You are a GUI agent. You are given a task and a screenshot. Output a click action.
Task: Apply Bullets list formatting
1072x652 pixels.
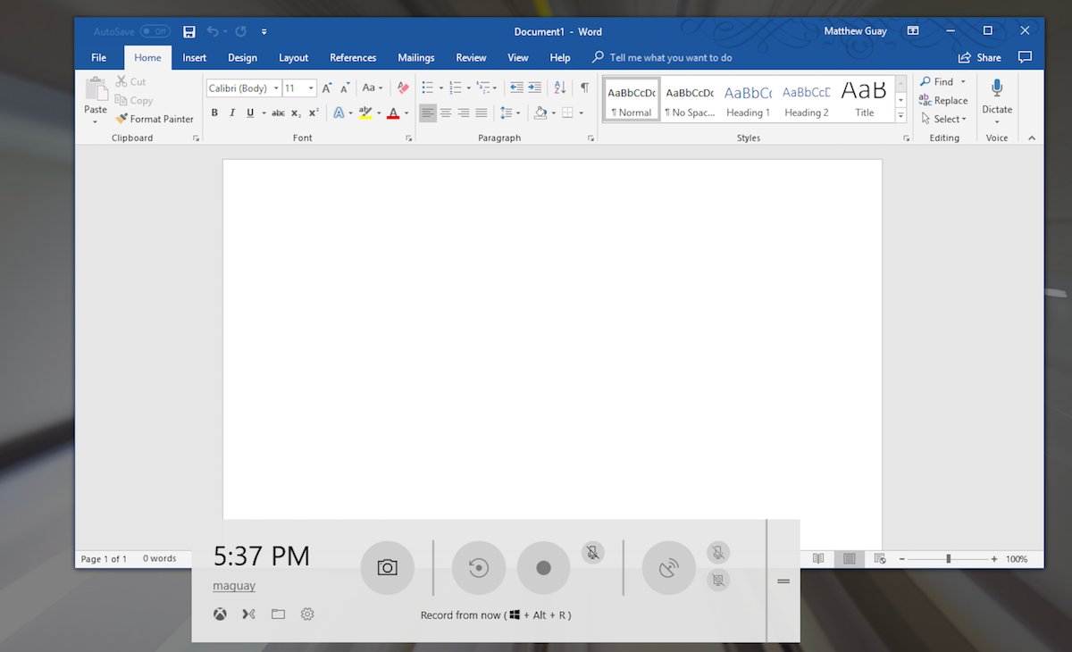pyautogui.click(x=428, y=88)
